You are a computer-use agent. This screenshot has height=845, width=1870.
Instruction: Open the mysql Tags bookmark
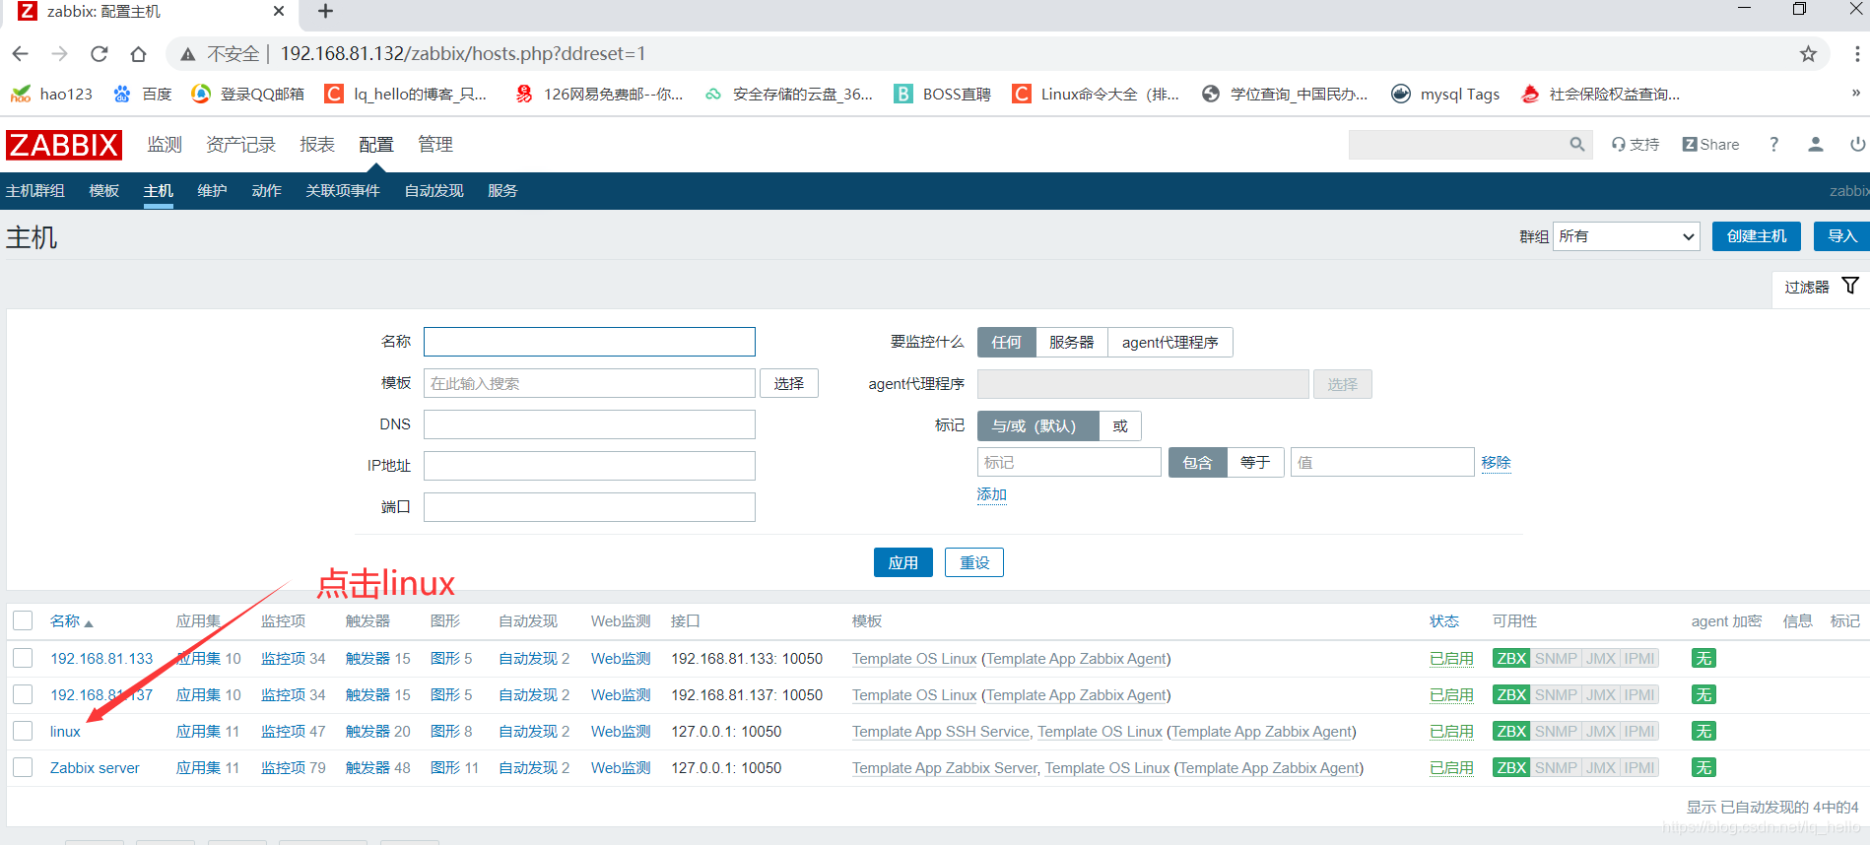[x=1445, y=94]
